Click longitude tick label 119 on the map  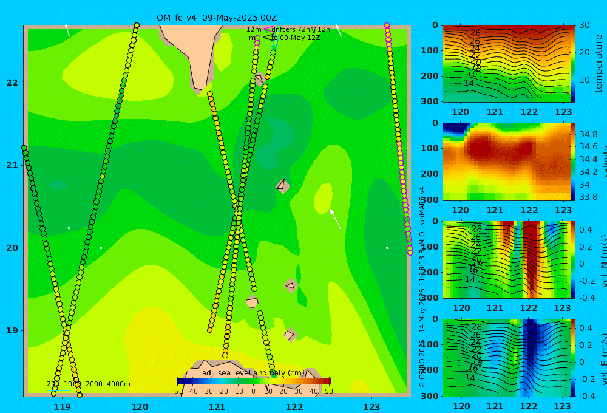pos(63,407)
